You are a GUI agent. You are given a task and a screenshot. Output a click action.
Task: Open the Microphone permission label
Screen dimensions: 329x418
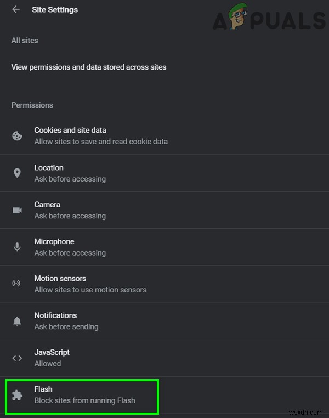tap(54, 241)
